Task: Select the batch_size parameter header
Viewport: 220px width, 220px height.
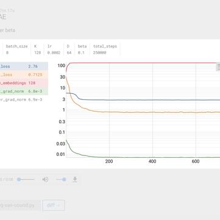Action: point(16,46)
